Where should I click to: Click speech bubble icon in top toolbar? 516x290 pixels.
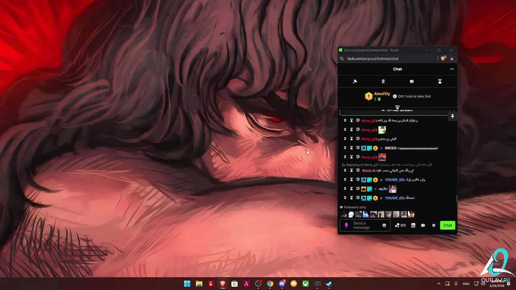tap(412, 81)
